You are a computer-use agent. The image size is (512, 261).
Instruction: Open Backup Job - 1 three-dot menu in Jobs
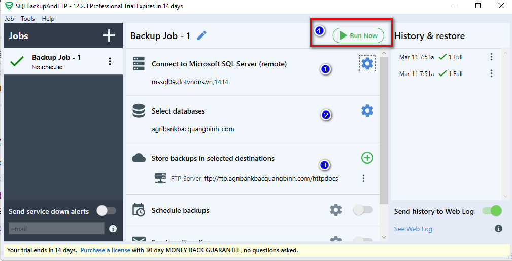pos(110,61)
